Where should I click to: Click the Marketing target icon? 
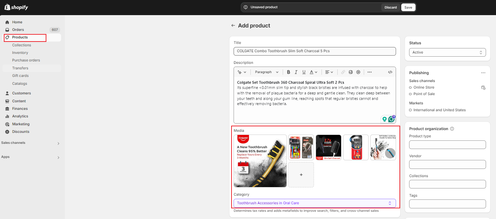pyautogui.click(x=7, y=124)
